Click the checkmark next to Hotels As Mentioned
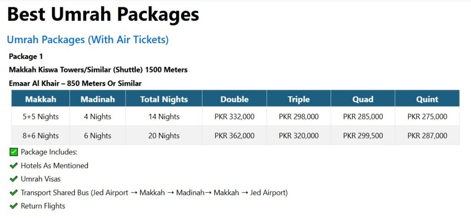The width and height of the screenshot is (471, 218). pyautogui.click(x=13, y=166)
